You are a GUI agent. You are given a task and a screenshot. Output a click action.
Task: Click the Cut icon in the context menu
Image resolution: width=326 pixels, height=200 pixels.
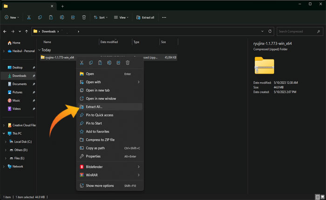coord(82,63)
